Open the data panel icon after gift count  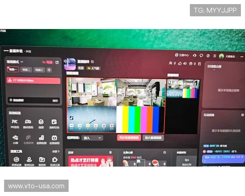[x=199, y=64]
